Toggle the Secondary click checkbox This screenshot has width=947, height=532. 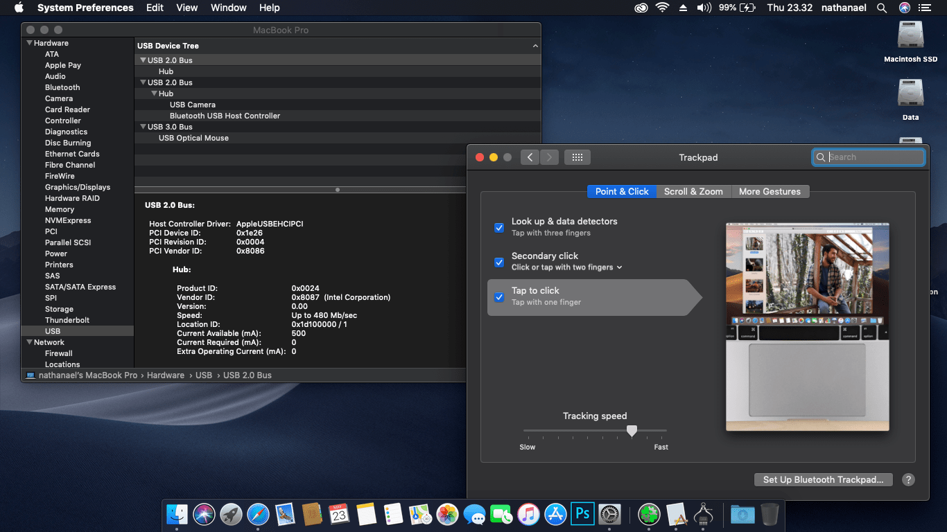(499, 262)
